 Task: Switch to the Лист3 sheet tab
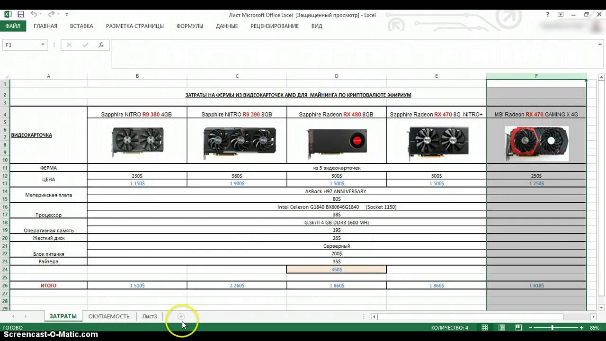[x=150, y=316]
